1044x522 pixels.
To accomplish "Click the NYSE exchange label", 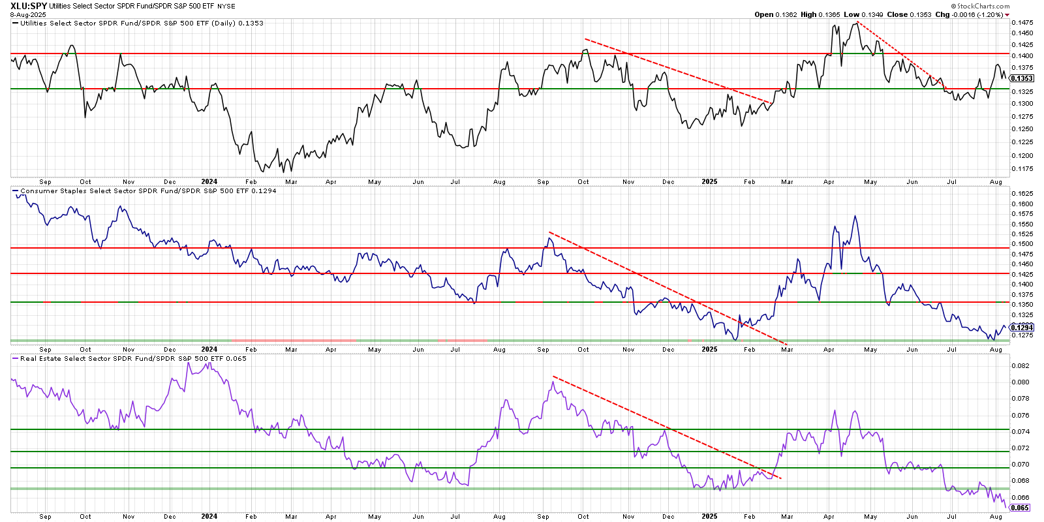I will [x=226, y=7].
